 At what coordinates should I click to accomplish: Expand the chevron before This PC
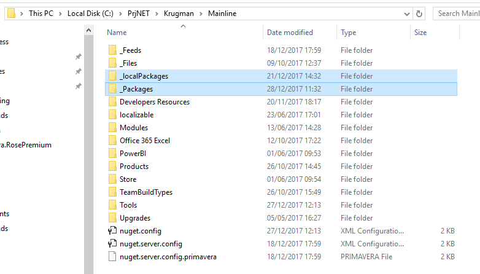(21, 14)
